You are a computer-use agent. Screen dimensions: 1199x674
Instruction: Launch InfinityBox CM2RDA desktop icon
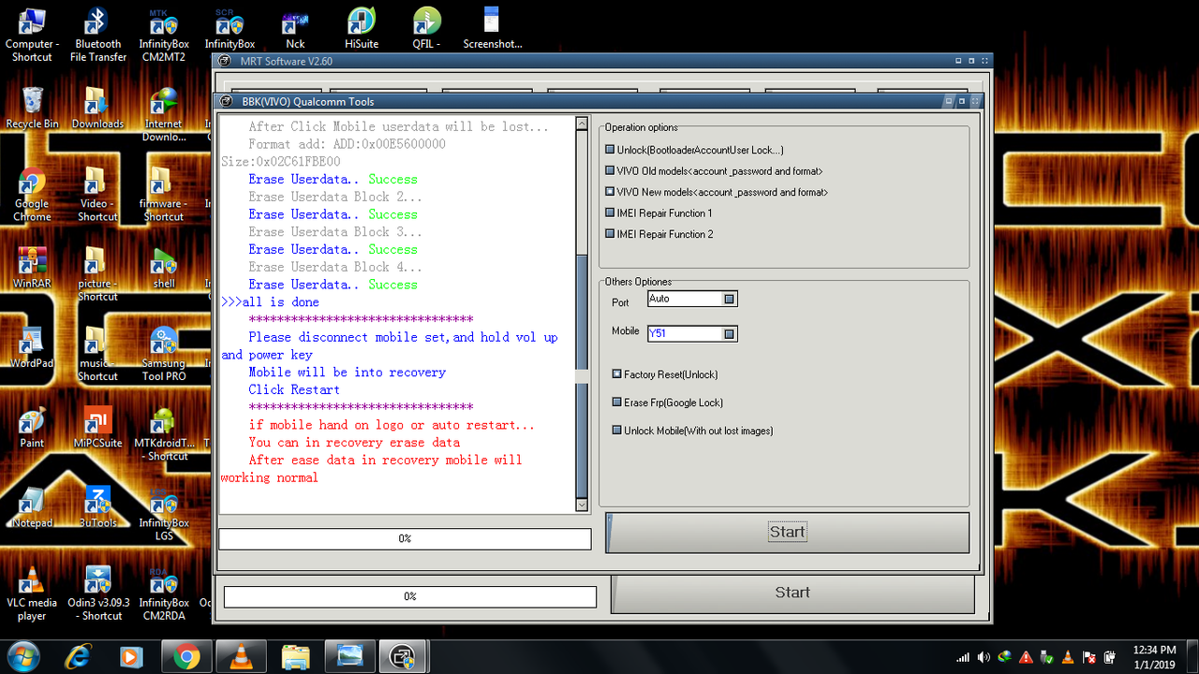click(x=163, y=593)
